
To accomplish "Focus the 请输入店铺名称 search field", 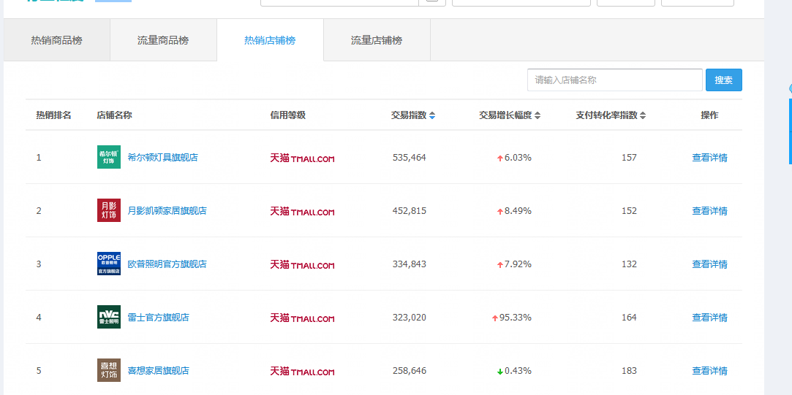I will tap(615, 80).
